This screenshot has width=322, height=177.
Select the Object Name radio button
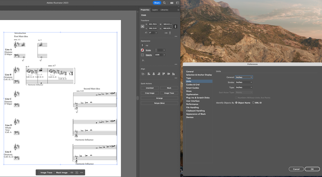(x=236, y=103)
